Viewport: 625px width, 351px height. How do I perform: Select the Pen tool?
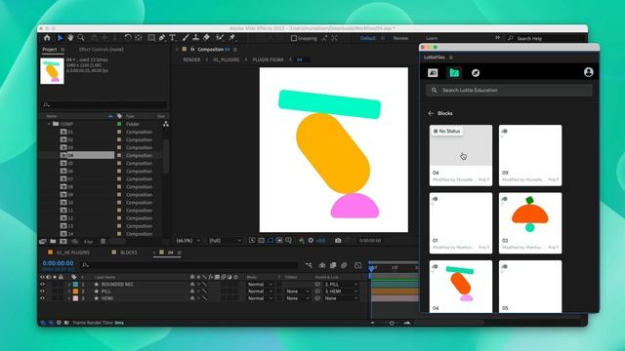tap(162, 38)
